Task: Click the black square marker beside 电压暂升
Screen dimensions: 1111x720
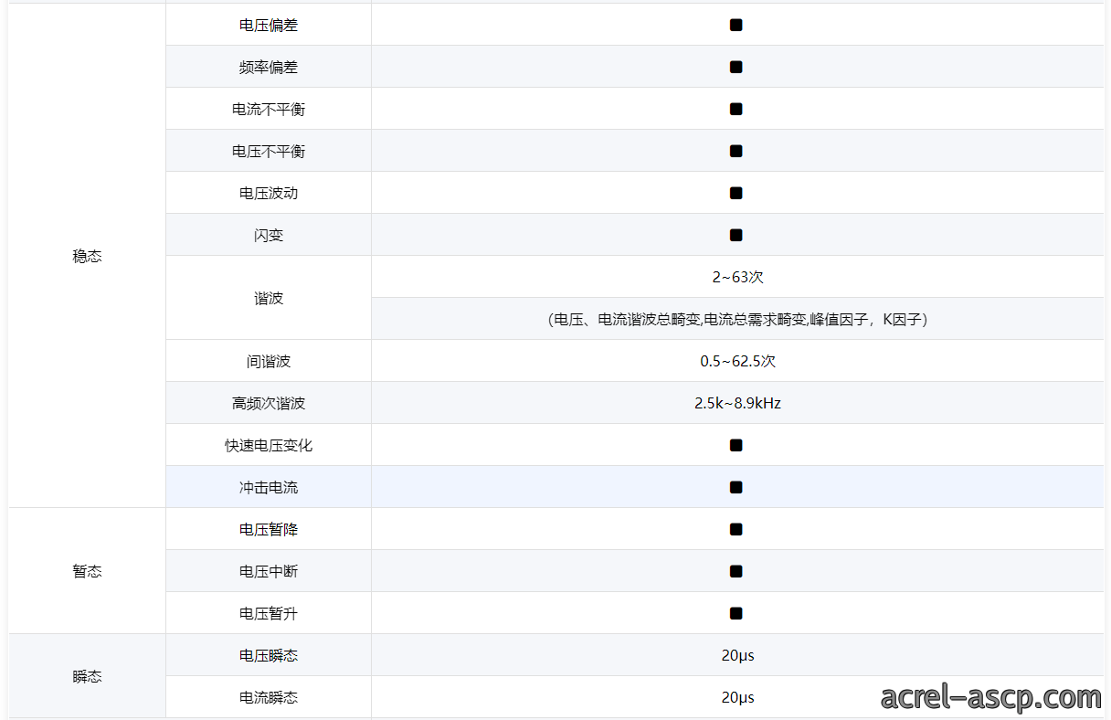Action: (x=735, y=613)
